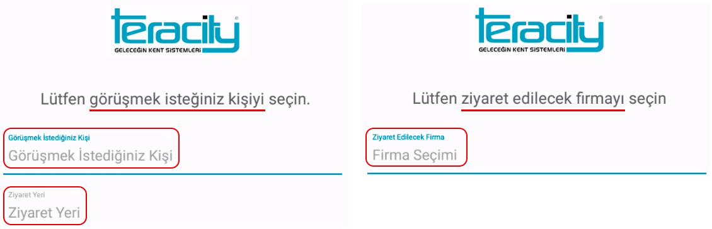Click the left logo's registered trademark symbol
This screenshot has height=229, width=712.
tap(236, 18)
